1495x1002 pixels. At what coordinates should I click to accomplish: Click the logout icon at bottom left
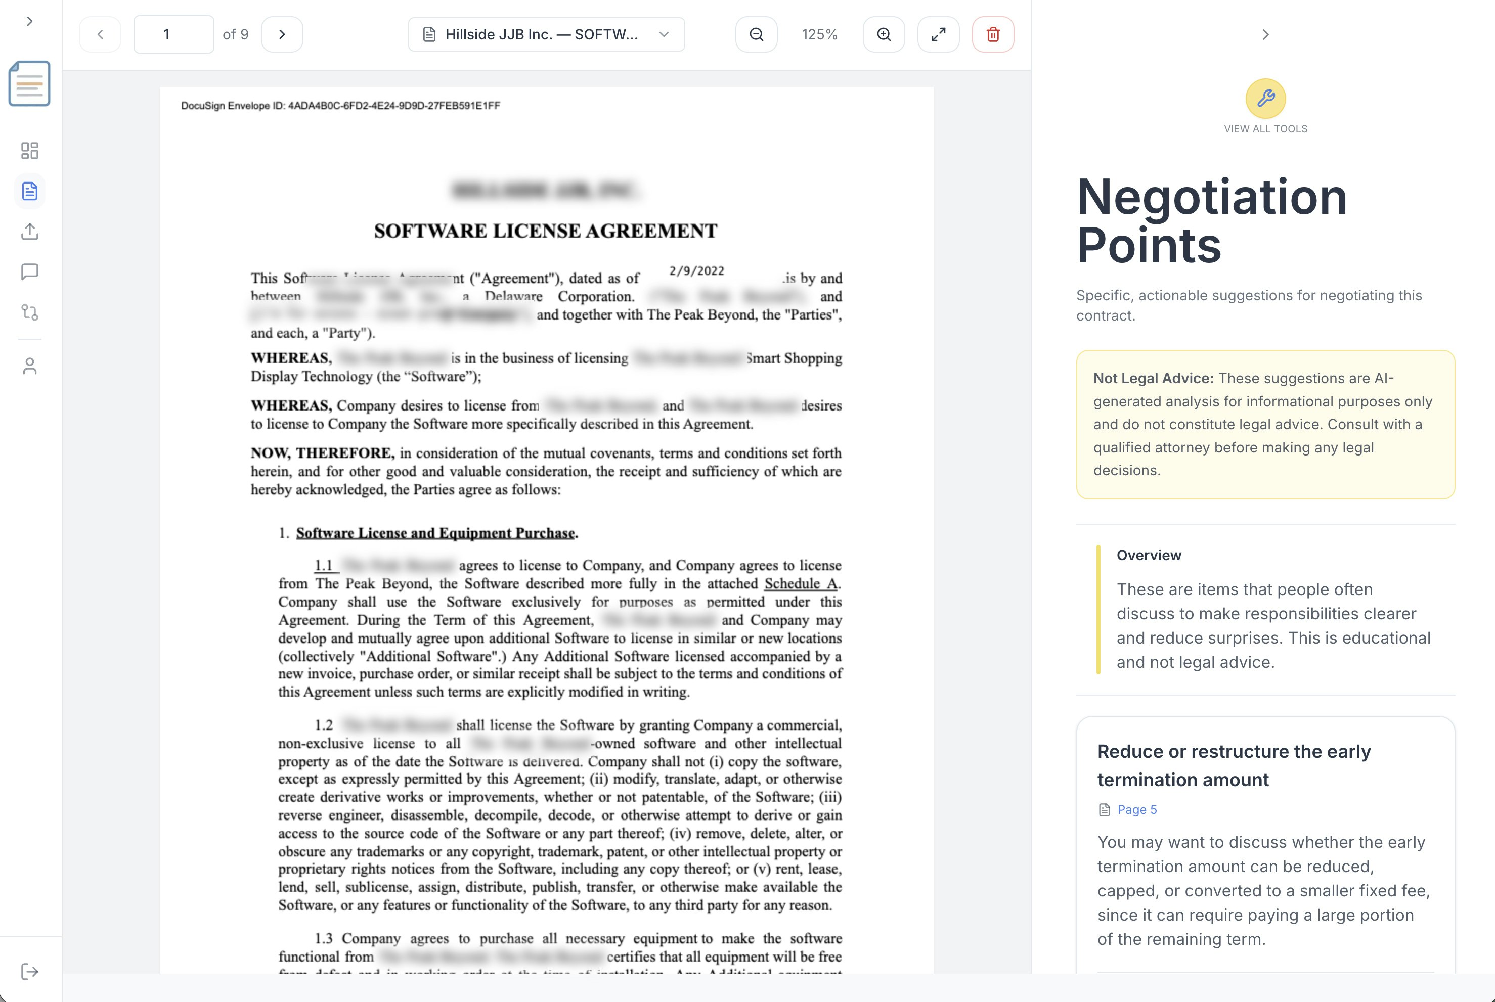(29, 972)
